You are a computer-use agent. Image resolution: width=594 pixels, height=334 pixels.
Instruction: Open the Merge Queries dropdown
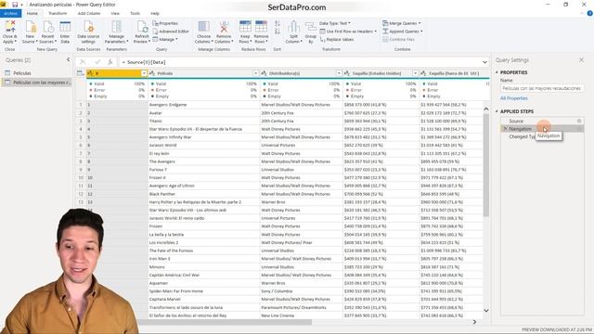pyautogui.click(x=402, y=23)
